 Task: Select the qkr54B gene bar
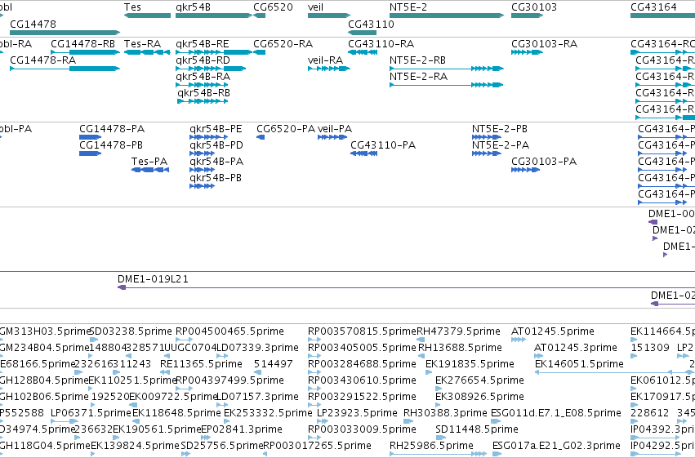(214, 16)
